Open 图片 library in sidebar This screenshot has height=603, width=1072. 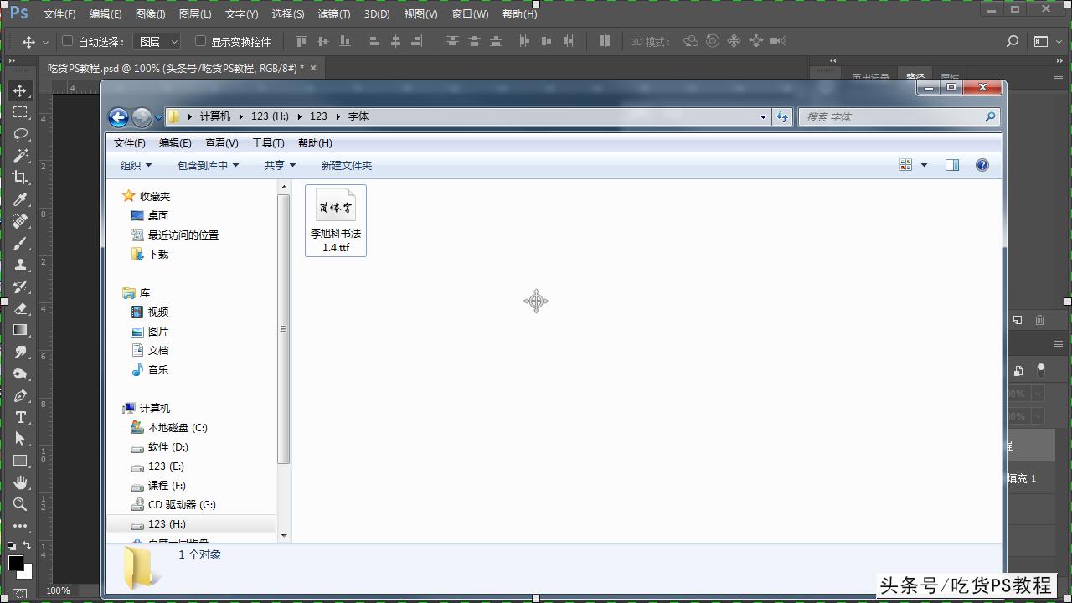150,331
